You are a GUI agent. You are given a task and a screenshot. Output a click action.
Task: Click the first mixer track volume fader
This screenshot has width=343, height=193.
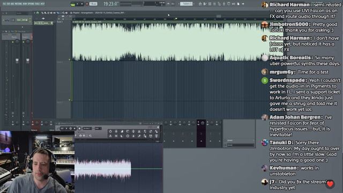pyautogui.click(x=17, y=61)
